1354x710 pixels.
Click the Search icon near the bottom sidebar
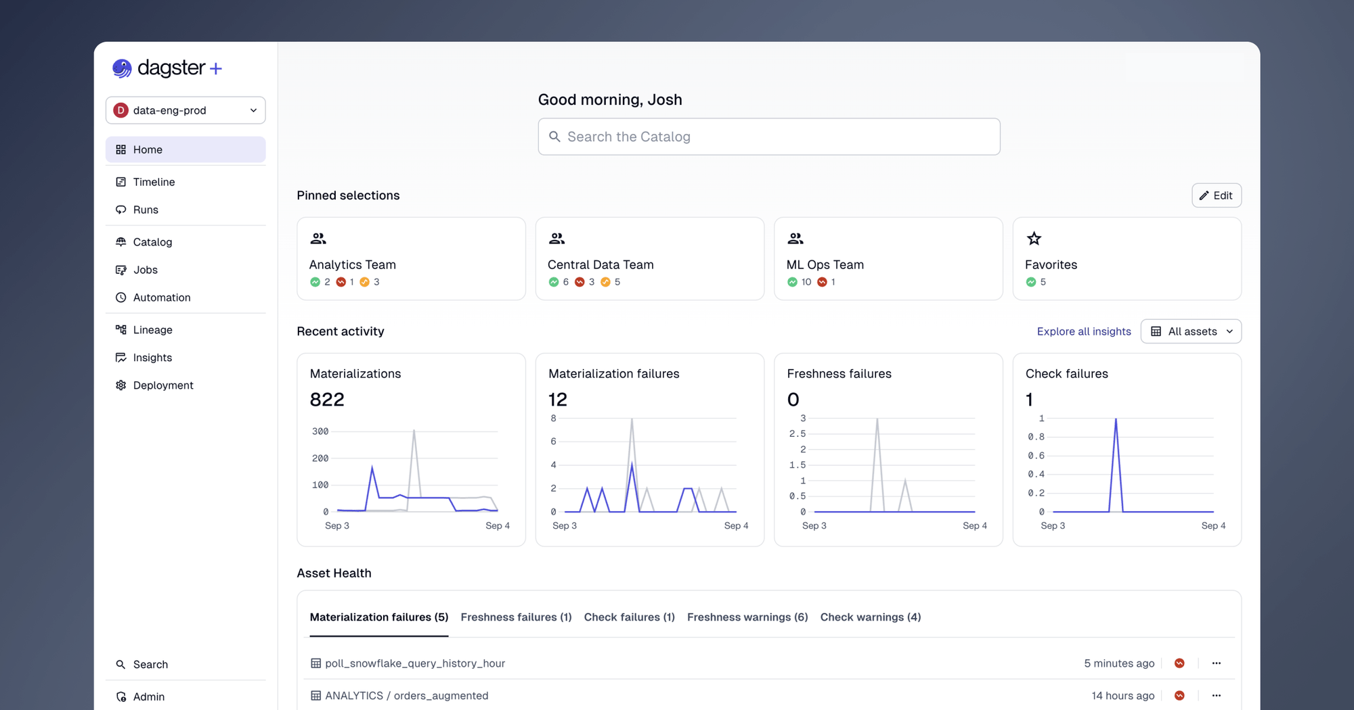click(121, 664)
